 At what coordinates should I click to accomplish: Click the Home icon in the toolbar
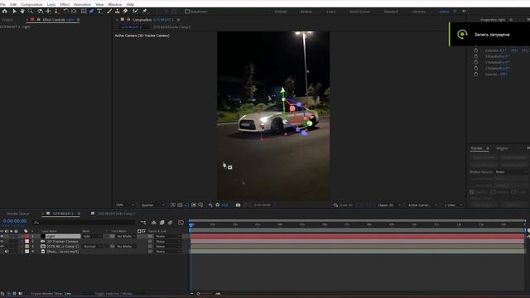[x=4, y=11]
